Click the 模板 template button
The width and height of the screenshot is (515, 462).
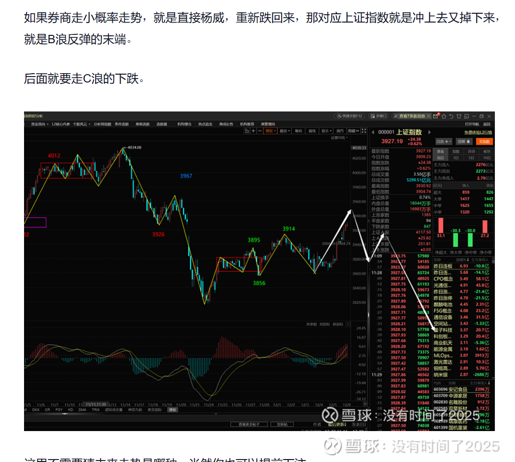(173, 410)
